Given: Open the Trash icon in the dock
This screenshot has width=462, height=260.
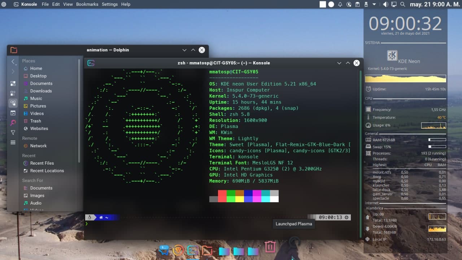Looking at the screenshot, I should coord(270,247).
